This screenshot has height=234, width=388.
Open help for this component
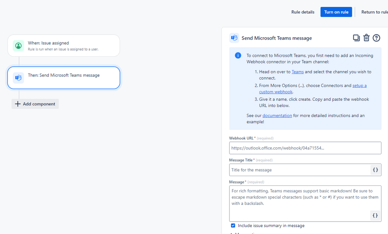(376, 38)
